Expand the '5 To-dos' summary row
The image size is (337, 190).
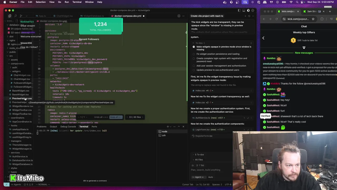199,155
